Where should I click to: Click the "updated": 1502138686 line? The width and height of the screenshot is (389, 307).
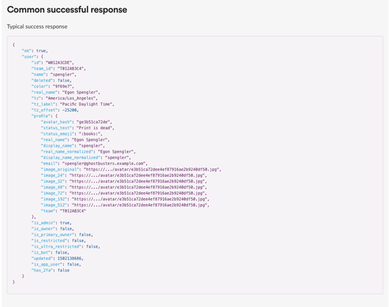pyautogui.click(x=58, y=259)
